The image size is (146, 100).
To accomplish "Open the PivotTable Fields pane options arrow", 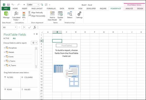I will 34,34.
